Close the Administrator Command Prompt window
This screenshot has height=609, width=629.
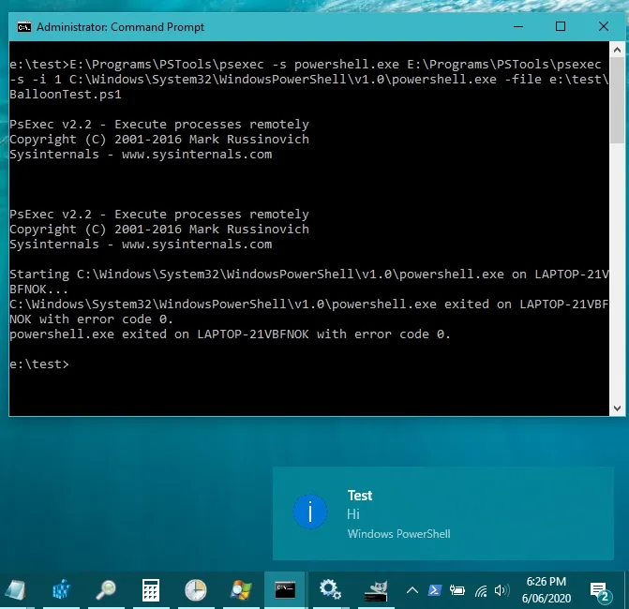pyautogui.click(x=604, y=27)
